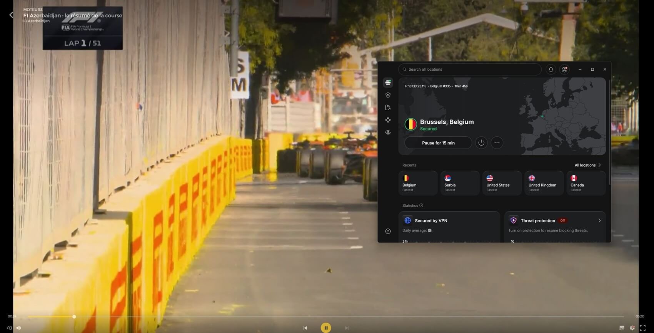
Task: Click the "Belgium #335" server label
Action: (440, 86)
